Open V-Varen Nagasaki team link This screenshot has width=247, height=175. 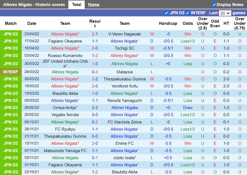[x=125, y=34]
